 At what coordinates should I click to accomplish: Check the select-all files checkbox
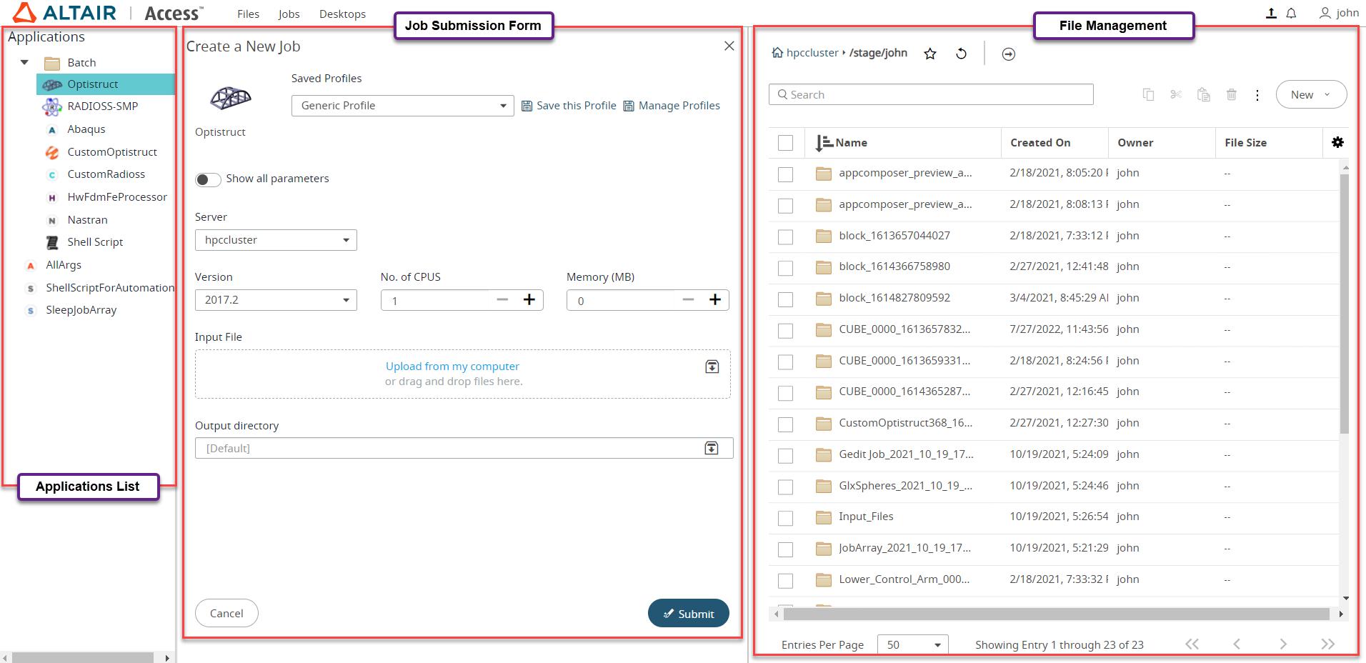(786, 143)
